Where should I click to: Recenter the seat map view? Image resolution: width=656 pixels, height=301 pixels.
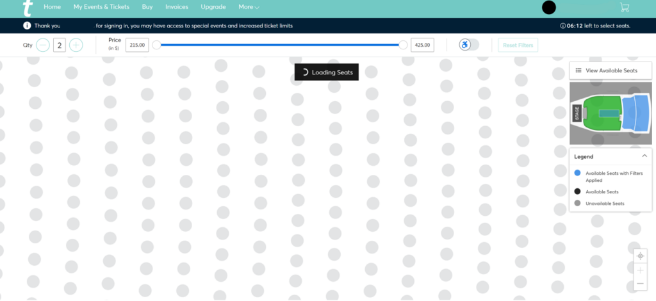click(x=640, y=256)
